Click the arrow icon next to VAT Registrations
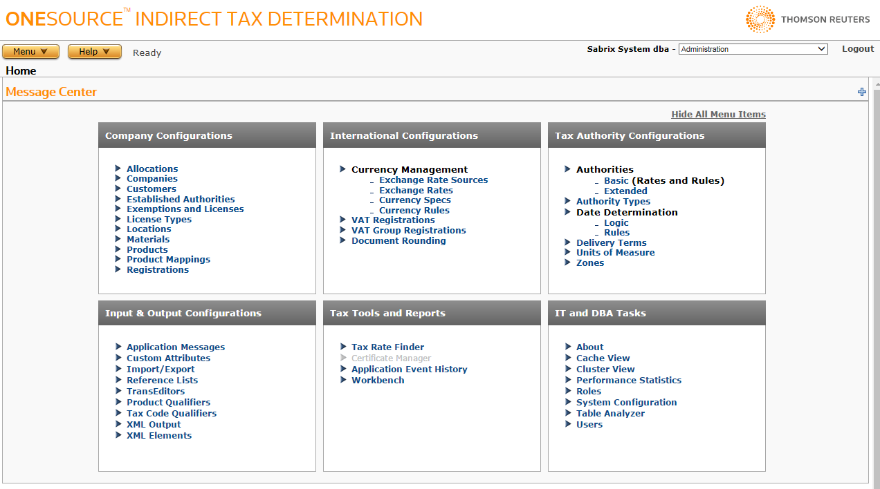Viewport: 880px width, 489px height. click(343, 220)
